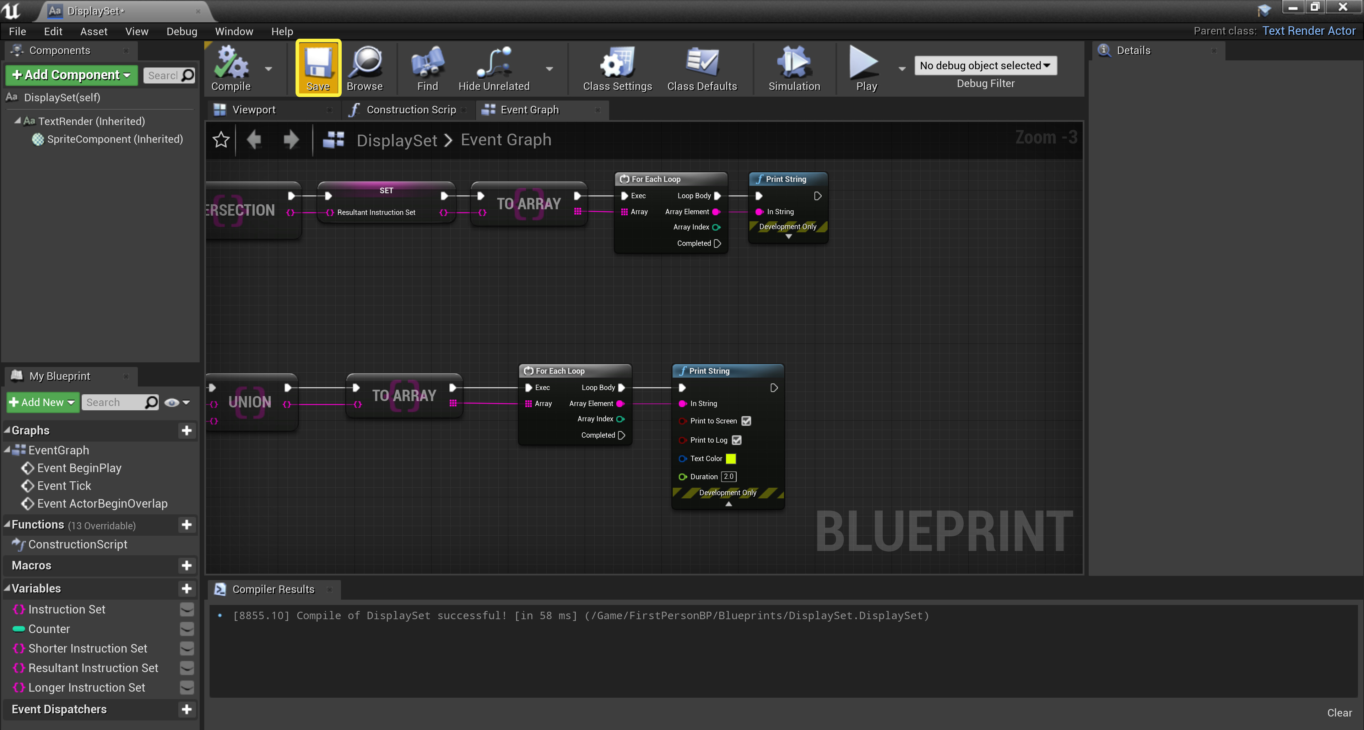Open the Debug menu
Image resolution: width=1364 pixels, height=730 pixels.
(182, 31)
